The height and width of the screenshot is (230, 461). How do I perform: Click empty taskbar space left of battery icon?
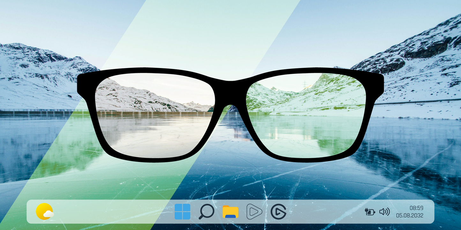325,212
